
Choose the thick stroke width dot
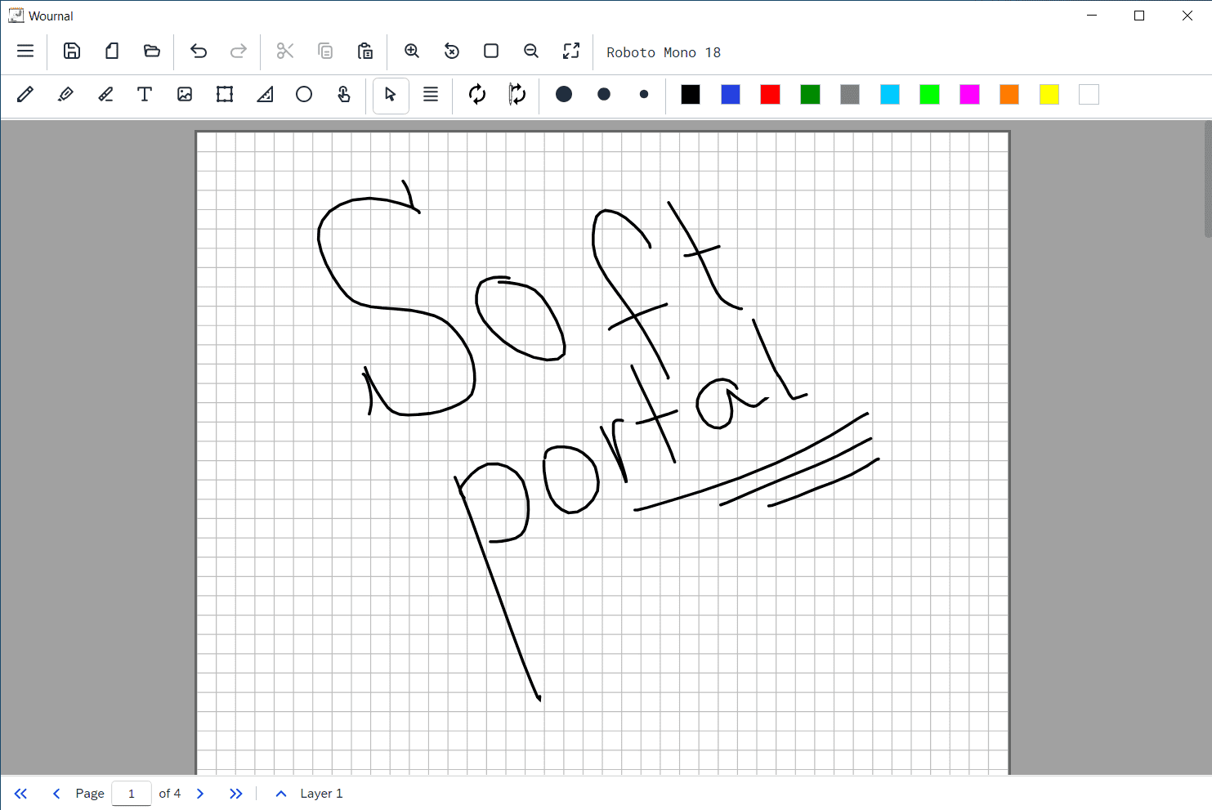pos(564,95)
